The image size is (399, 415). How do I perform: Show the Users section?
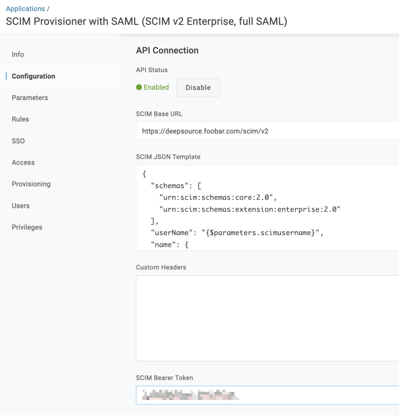point(21,206)
